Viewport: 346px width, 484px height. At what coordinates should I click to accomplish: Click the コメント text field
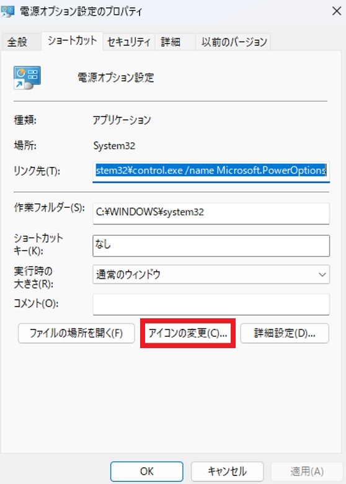tap(211, 304)
